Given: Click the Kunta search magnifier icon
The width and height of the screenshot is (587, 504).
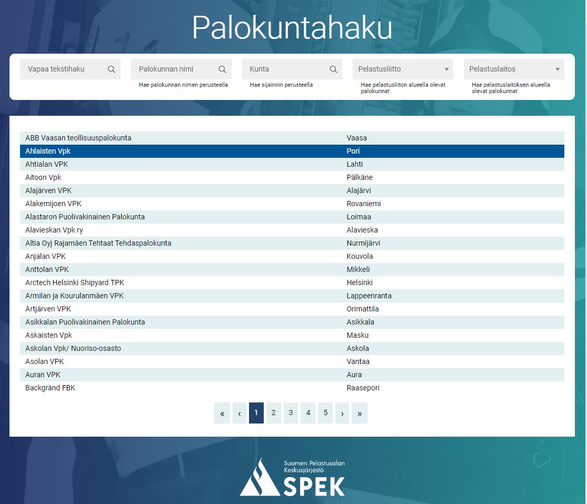Looking at the screenshot, I should tap(333, 69).
